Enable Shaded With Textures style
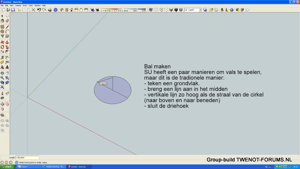 [x=176, y=10]
